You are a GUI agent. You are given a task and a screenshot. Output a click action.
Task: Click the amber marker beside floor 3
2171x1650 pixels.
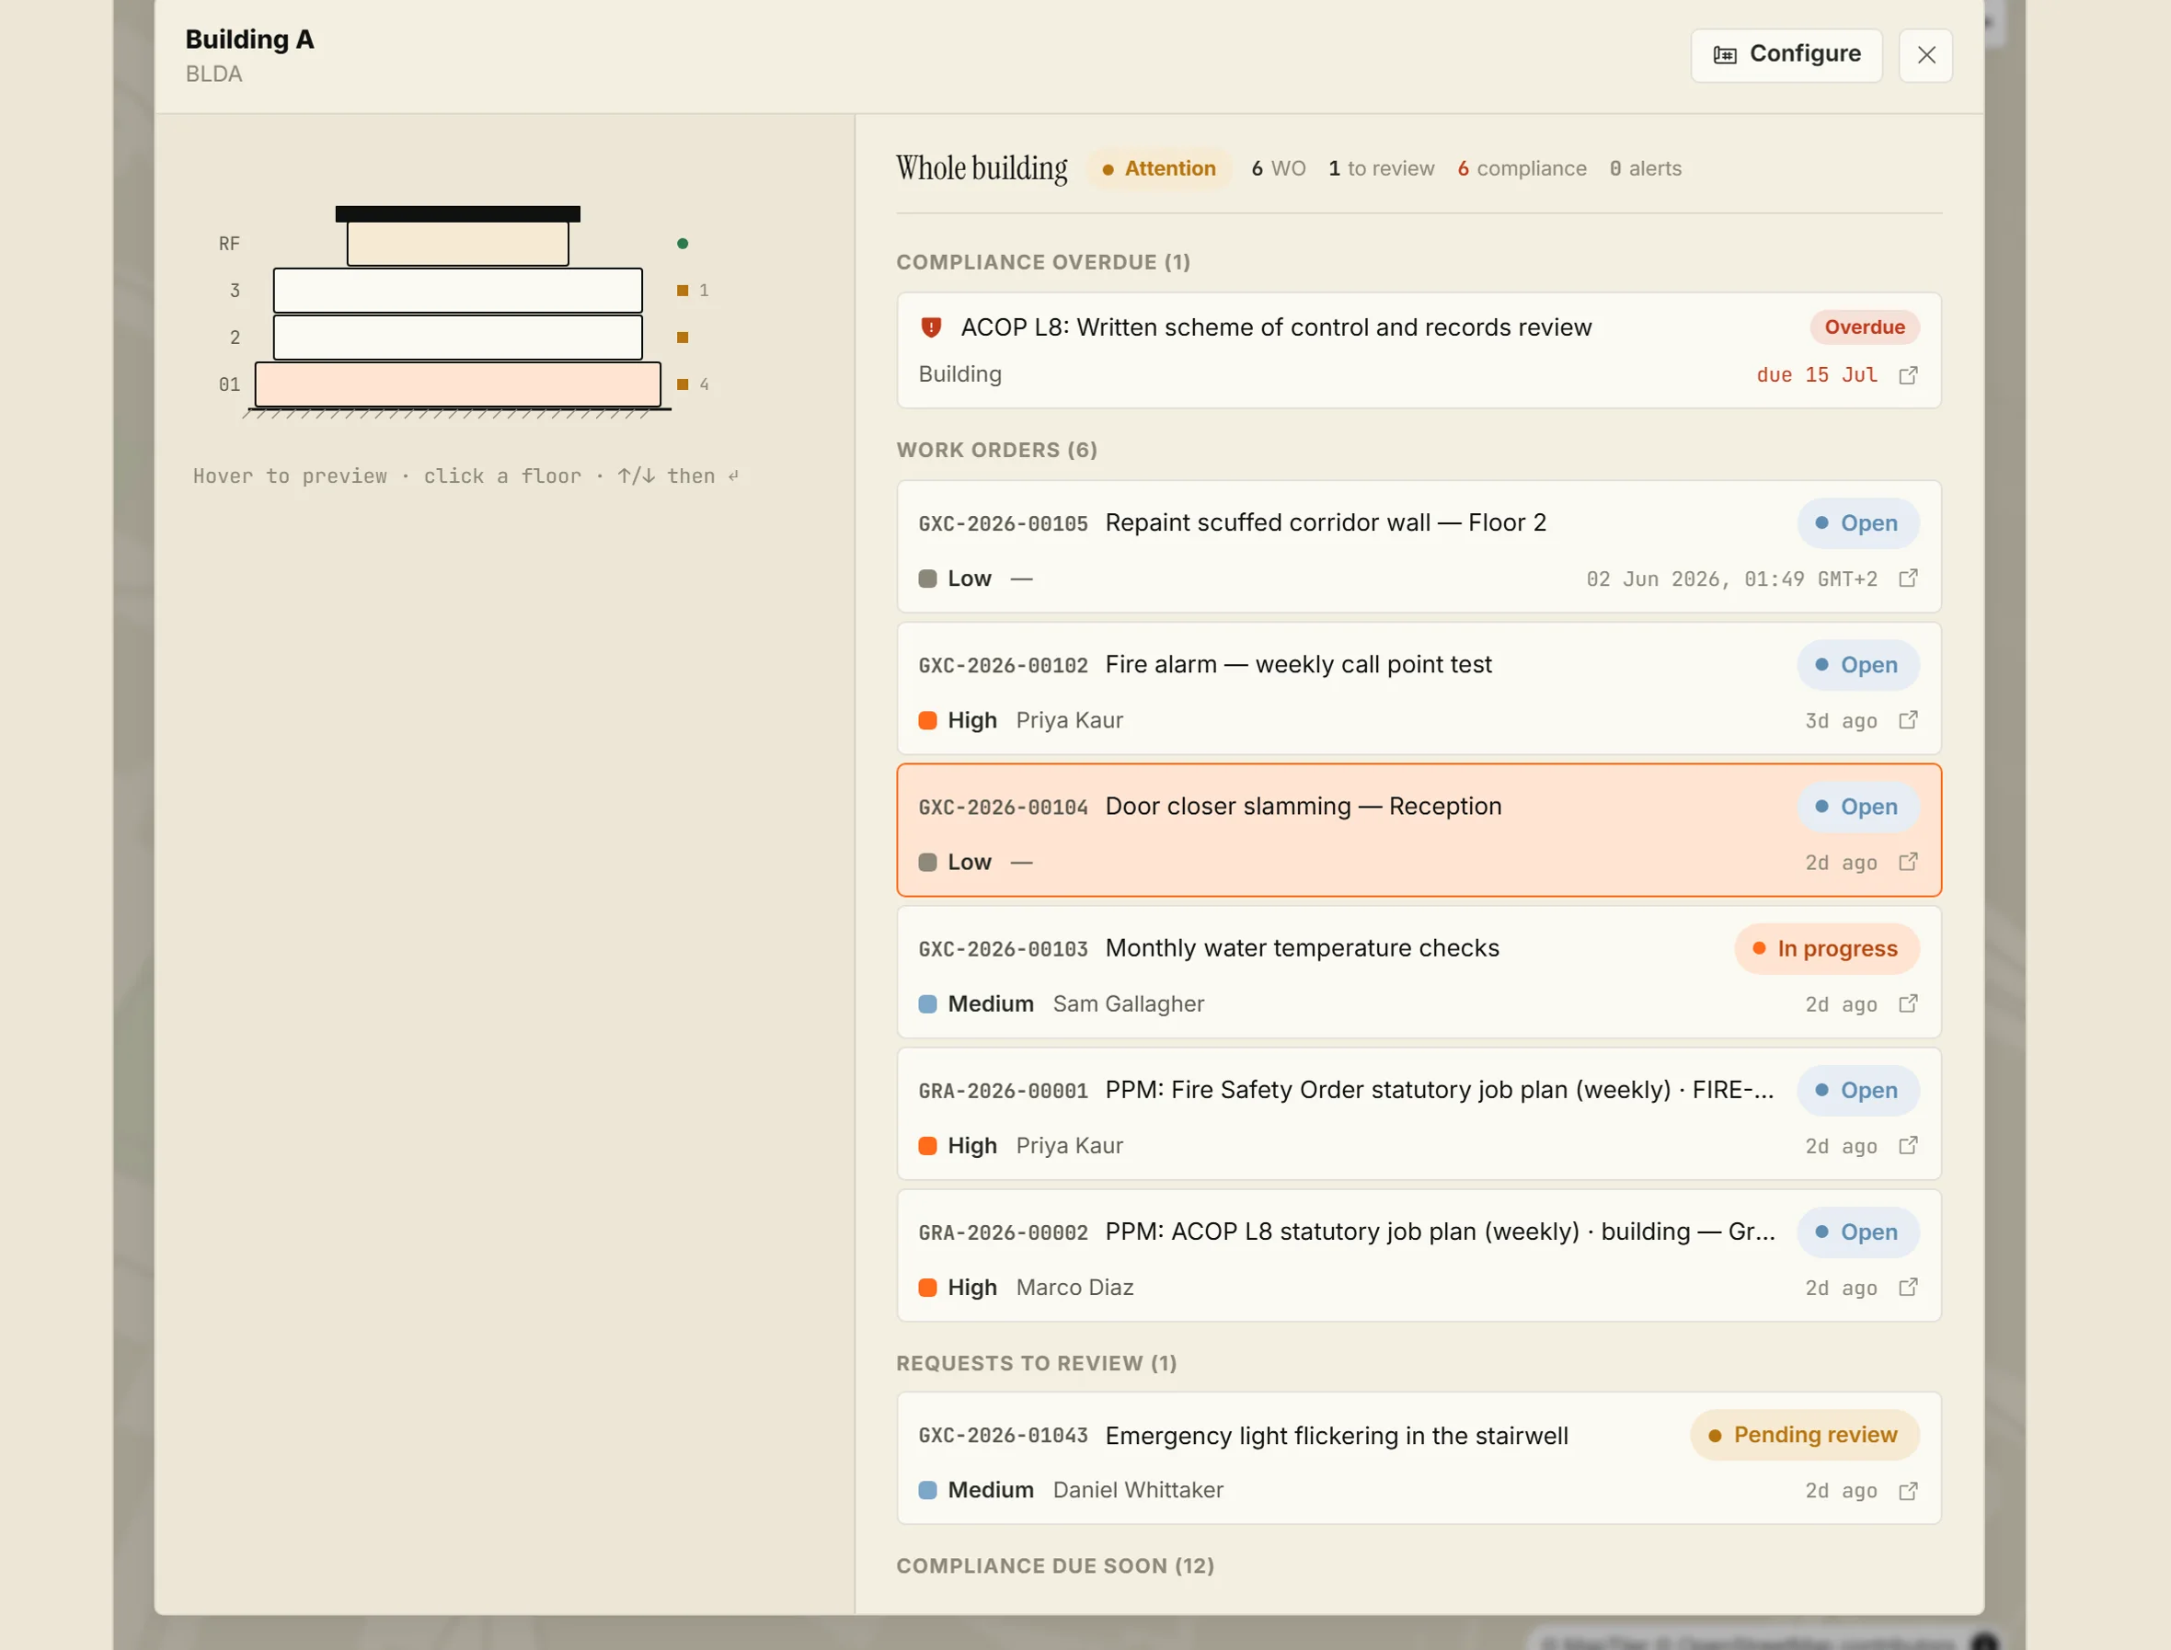pyautogui.click(x=682, y=291)
